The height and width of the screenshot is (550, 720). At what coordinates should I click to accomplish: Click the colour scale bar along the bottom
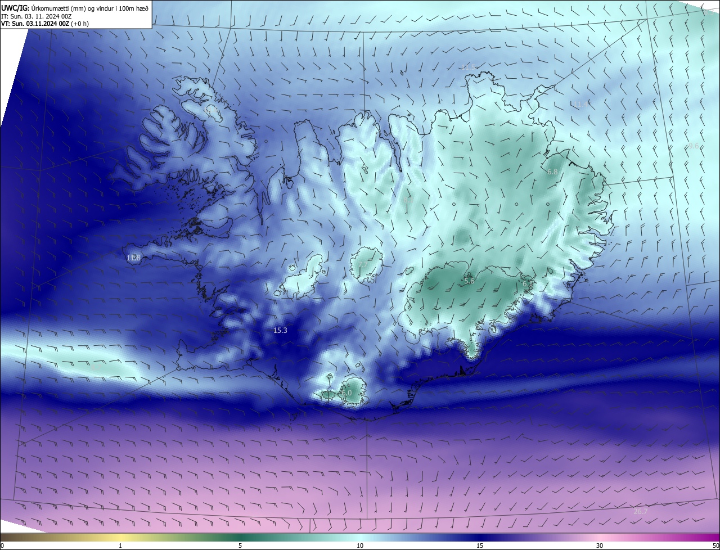click(x=360, y=537)
